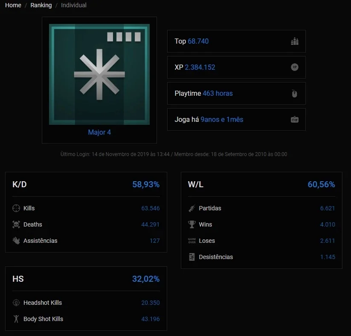Click the Desistências label

pos(216,257)
